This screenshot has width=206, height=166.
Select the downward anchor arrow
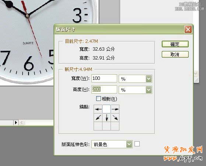[107, 118]
